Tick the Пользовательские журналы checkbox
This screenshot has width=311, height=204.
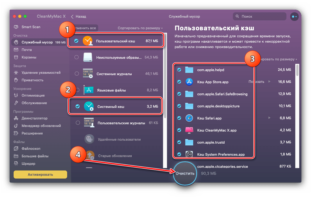tap(78, 123)
